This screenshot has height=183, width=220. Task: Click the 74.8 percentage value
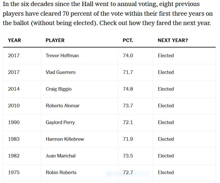coord(128,89)
